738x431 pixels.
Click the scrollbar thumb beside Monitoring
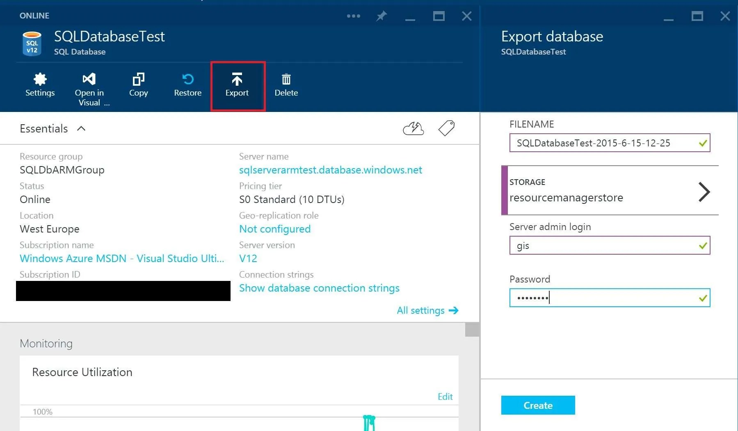472,330
